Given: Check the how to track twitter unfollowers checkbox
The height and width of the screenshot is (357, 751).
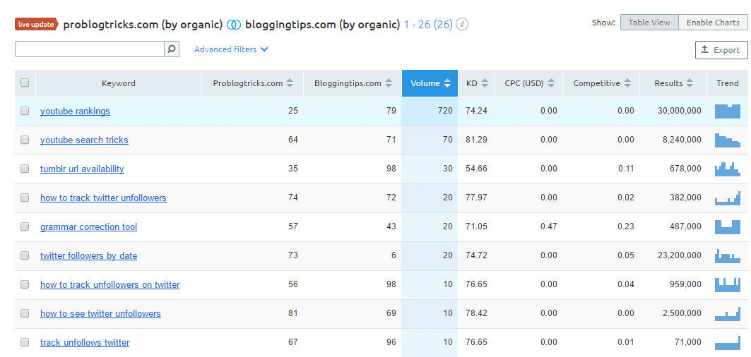Looking at the screenshot, I should pos(25,198).
